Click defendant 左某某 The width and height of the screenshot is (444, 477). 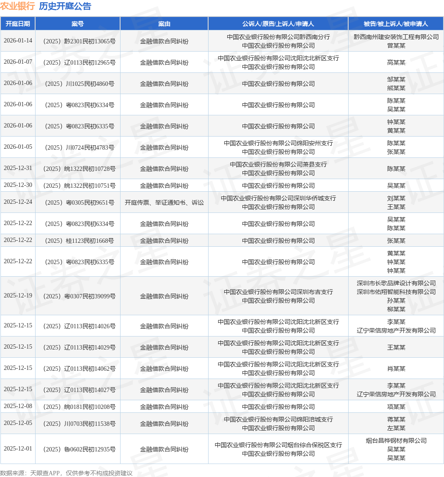tap(396, 428)
